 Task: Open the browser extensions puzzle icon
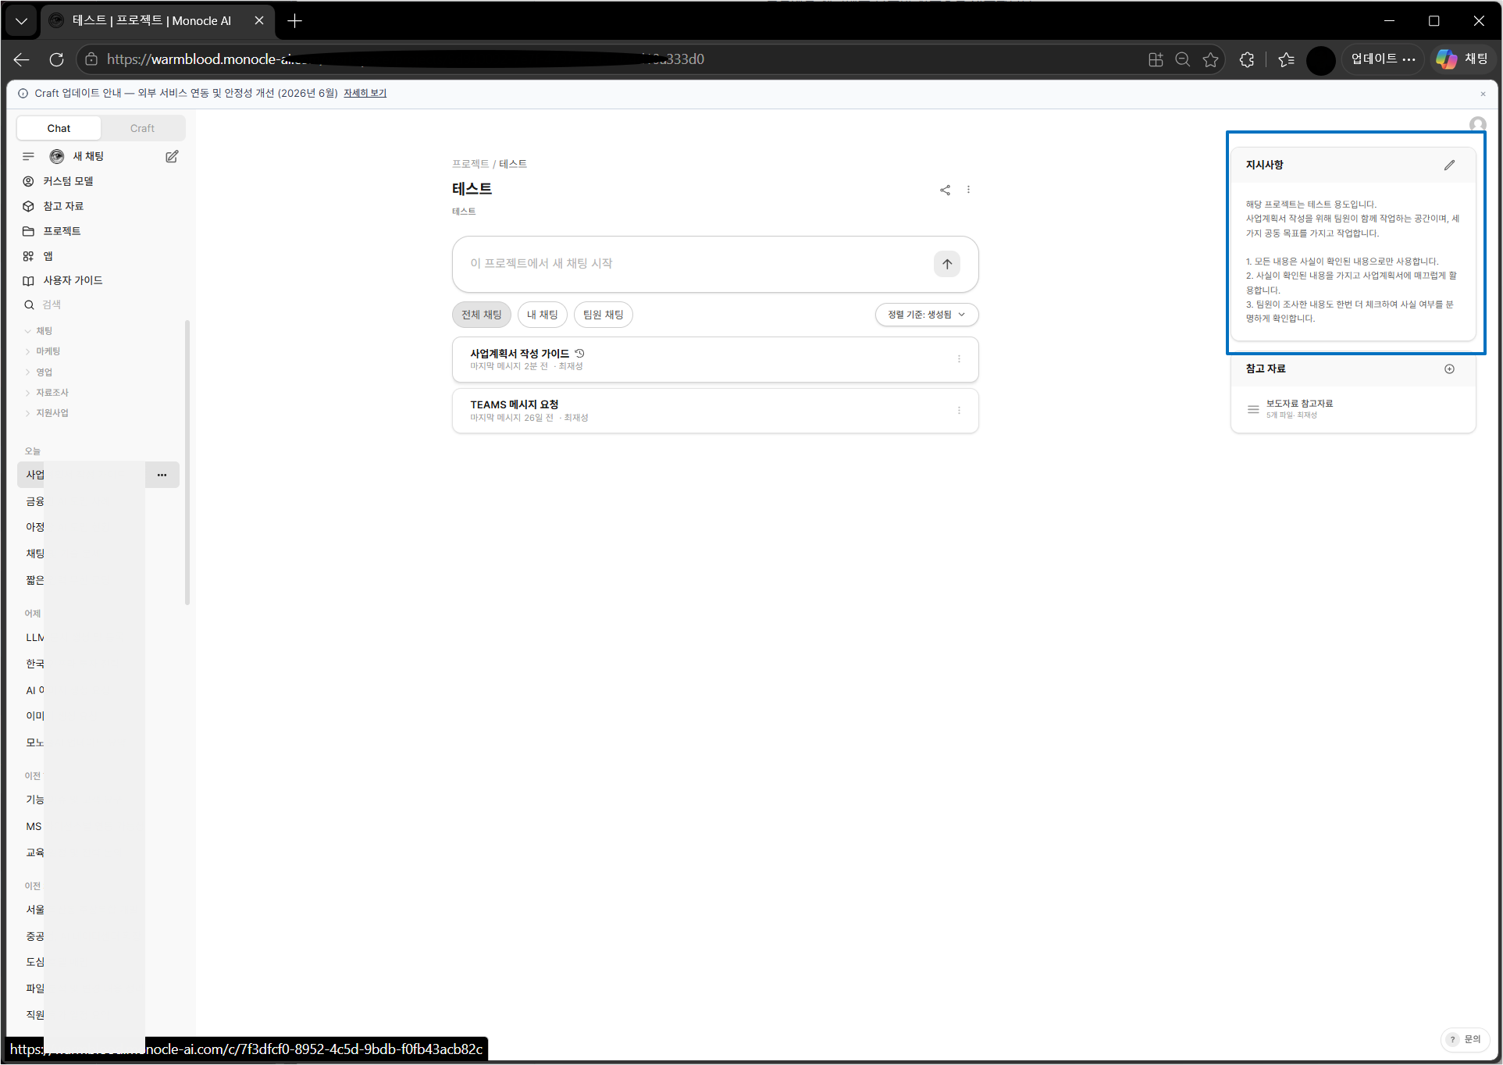tap(1247, 59)
